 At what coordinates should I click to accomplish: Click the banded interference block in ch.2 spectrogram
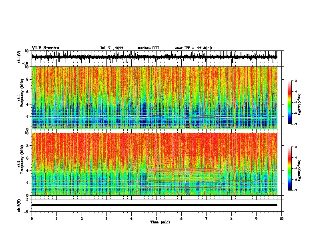click(x=185, y=175)
